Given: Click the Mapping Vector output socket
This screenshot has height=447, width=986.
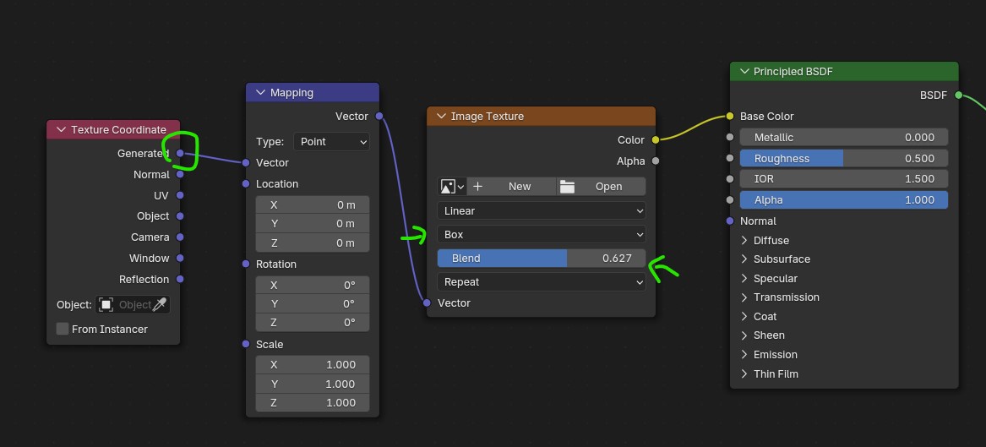Looking at the screenshot, I should click(x=379, y=117).
